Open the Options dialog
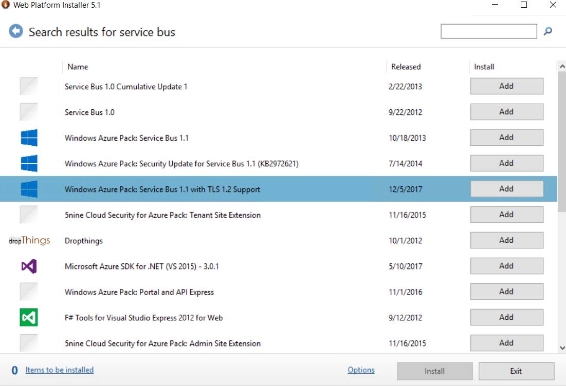Viewport: 566px width, 386px height. click(361, 370)
